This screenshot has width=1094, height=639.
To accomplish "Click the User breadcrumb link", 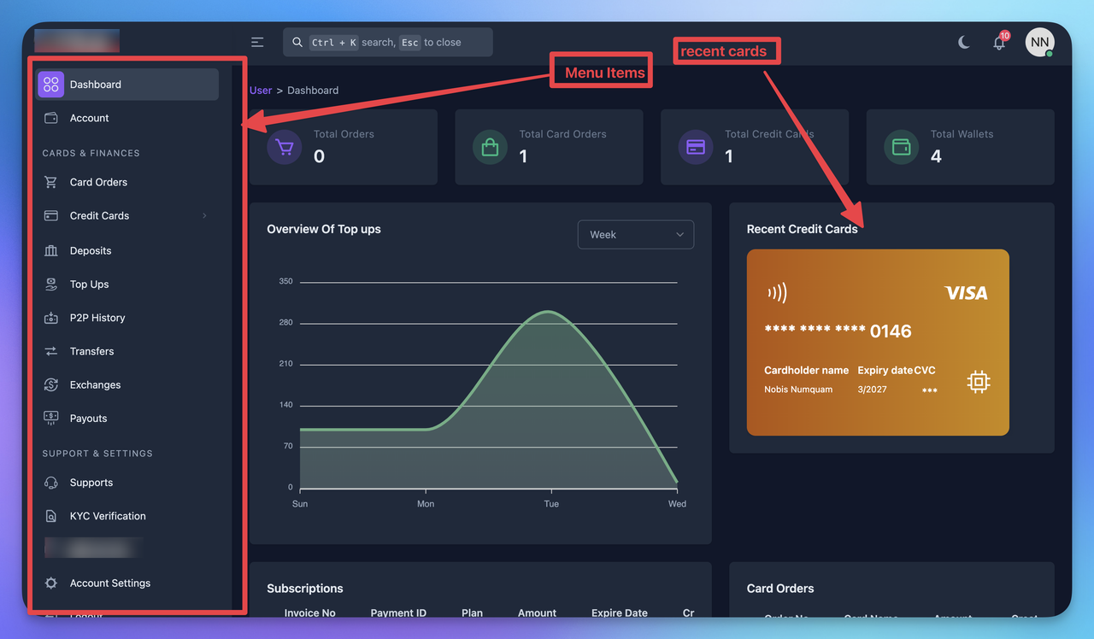I will (261, 90).
